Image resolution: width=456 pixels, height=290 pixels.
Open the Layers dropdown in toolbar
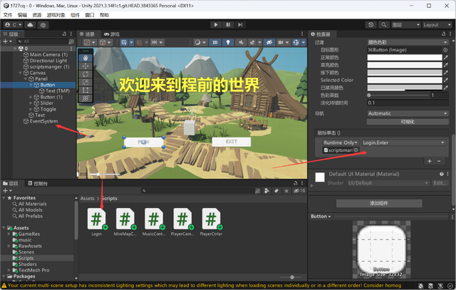(405, 25)
